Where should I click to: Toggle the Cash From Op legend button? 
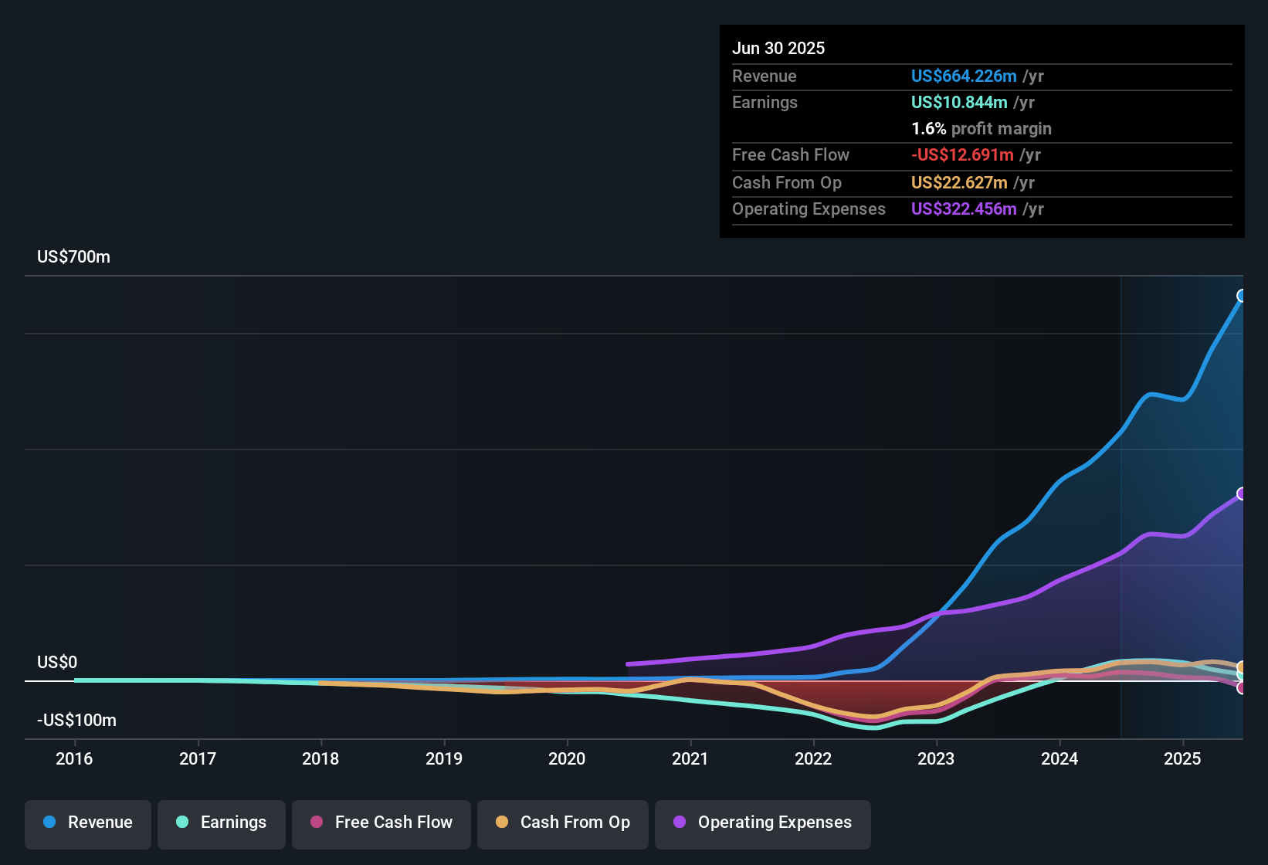[563, 824]
